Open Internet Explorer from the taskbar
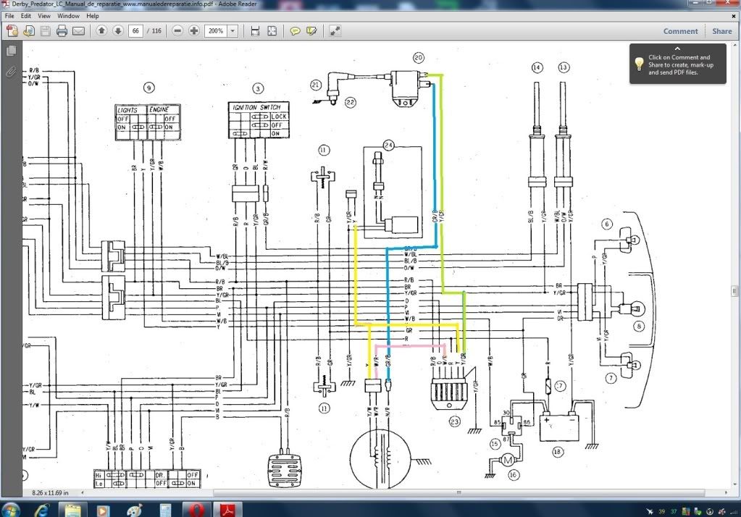This screenshot has width=741, height=517. click(x=43, y=510)
